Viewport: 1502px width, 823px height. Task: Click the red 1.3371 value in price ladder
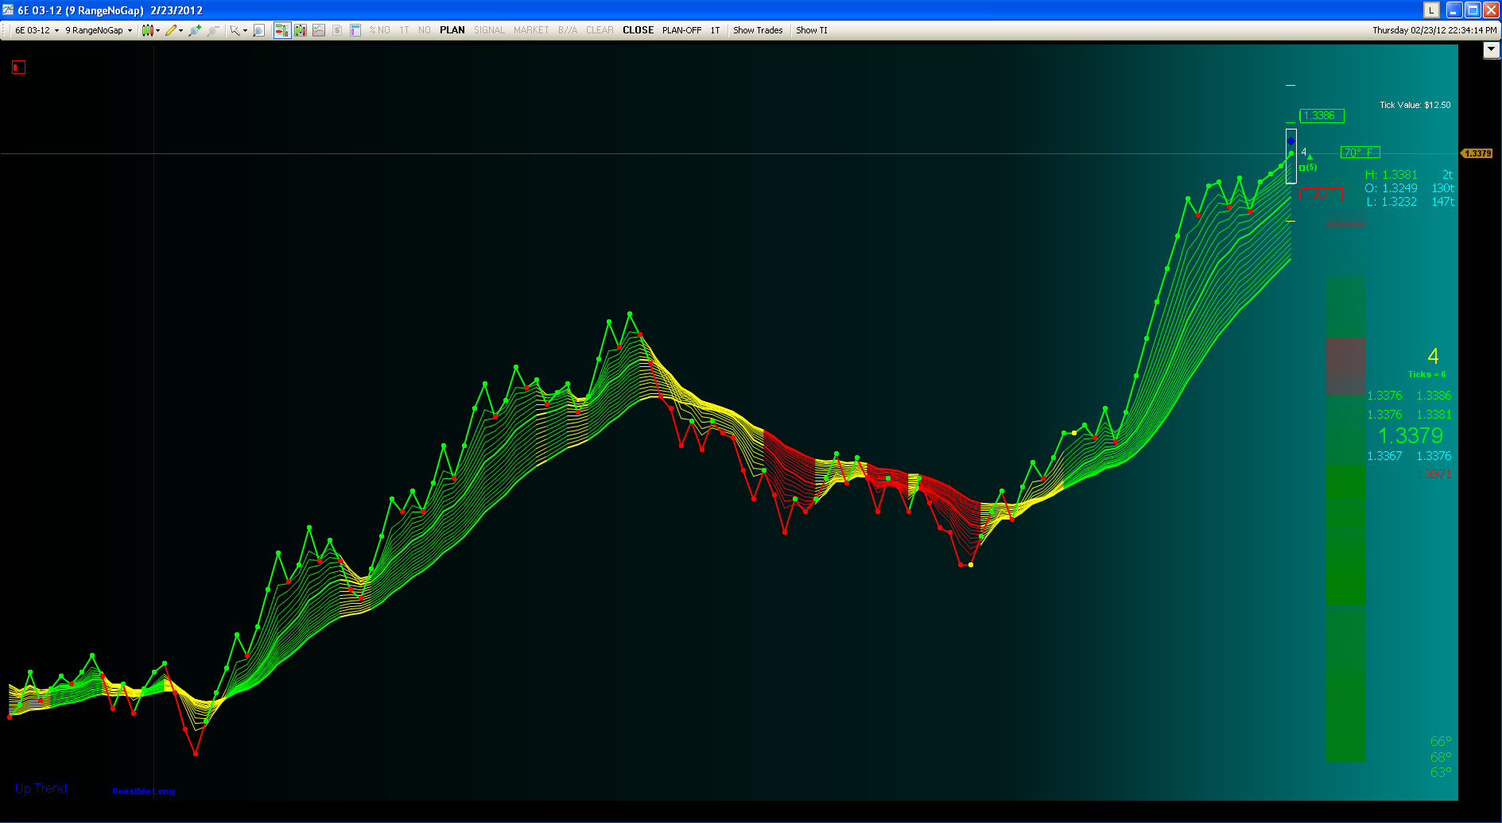click(1434, 474)
